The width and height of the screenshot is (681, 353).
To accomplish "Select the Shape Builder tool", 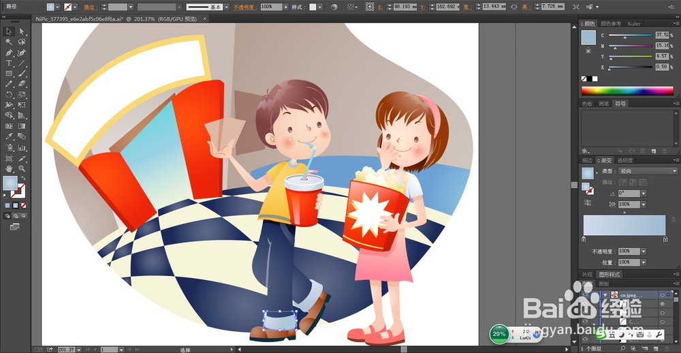I will (9, 115).
